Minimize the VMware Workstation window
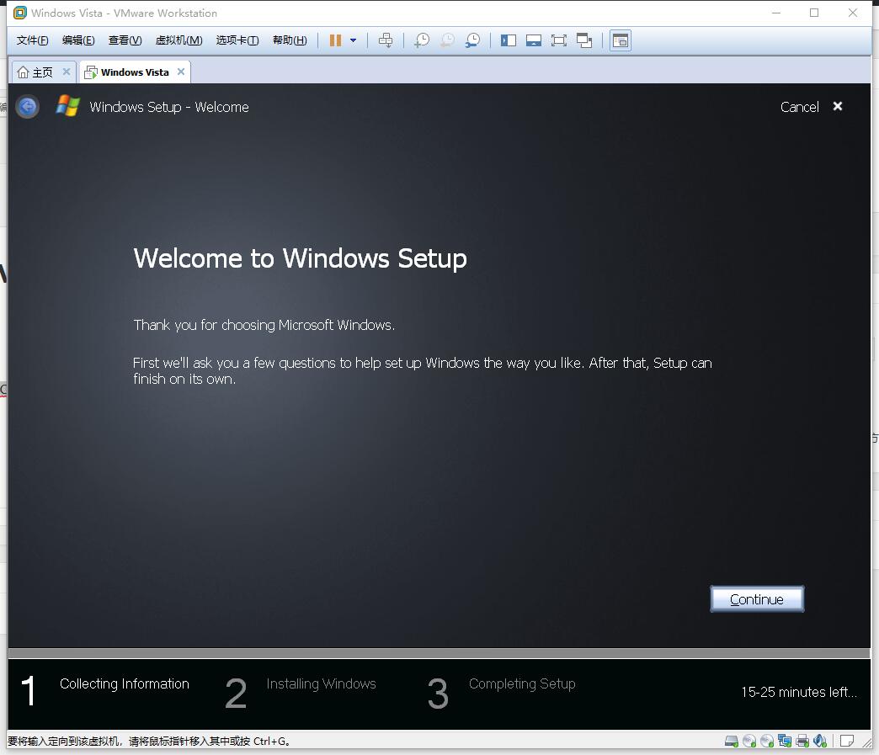Image resolution: width=879 pixels, height=755 pixels. pos(775,13)
